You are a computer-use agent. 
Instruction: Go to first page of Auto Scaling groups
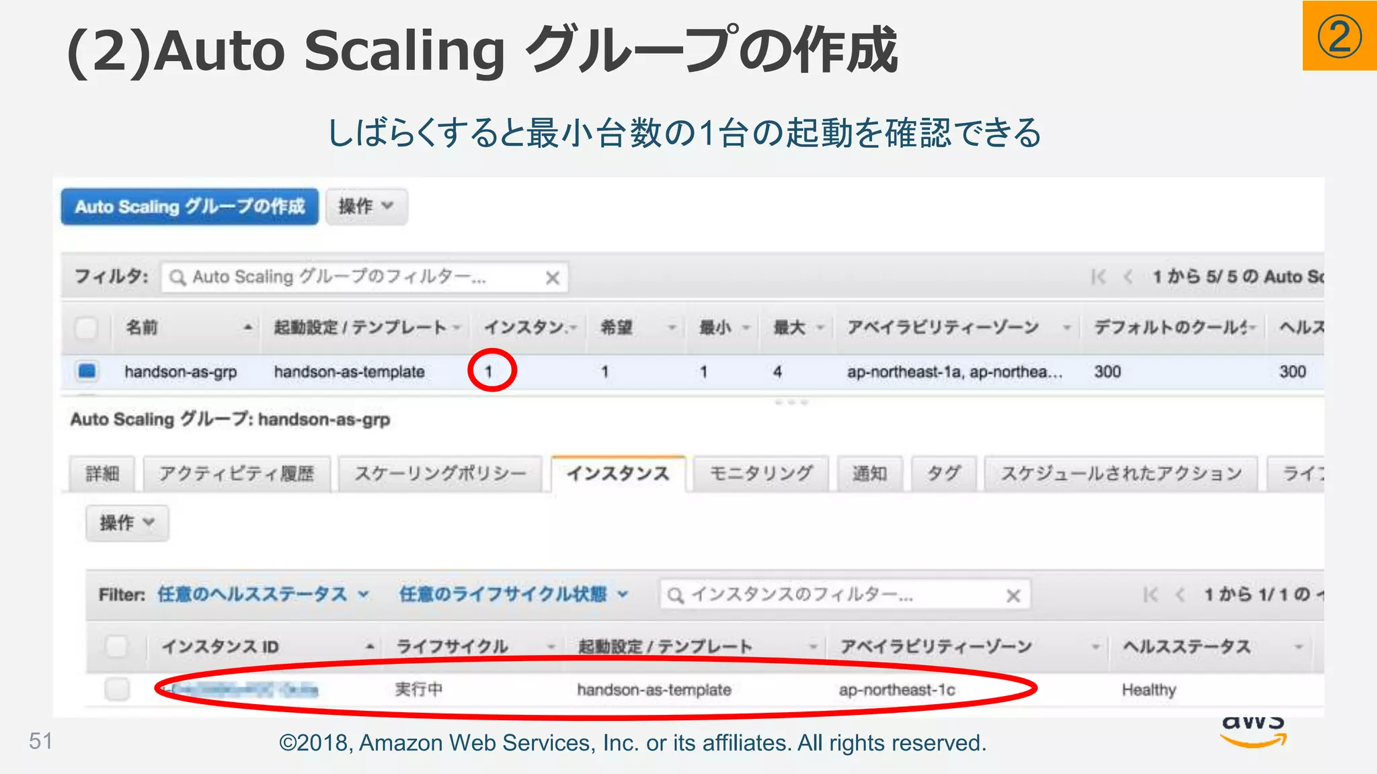point(1099,277)
